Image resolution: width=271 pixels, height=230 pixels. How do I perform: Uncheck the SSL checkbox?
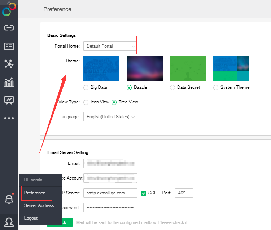(144, 193)
